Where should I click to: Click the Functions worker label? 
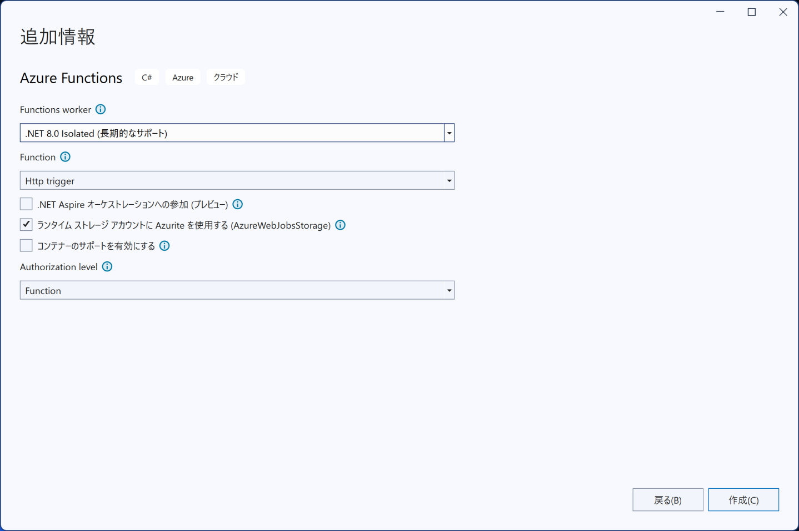click(x=56, y=110)
